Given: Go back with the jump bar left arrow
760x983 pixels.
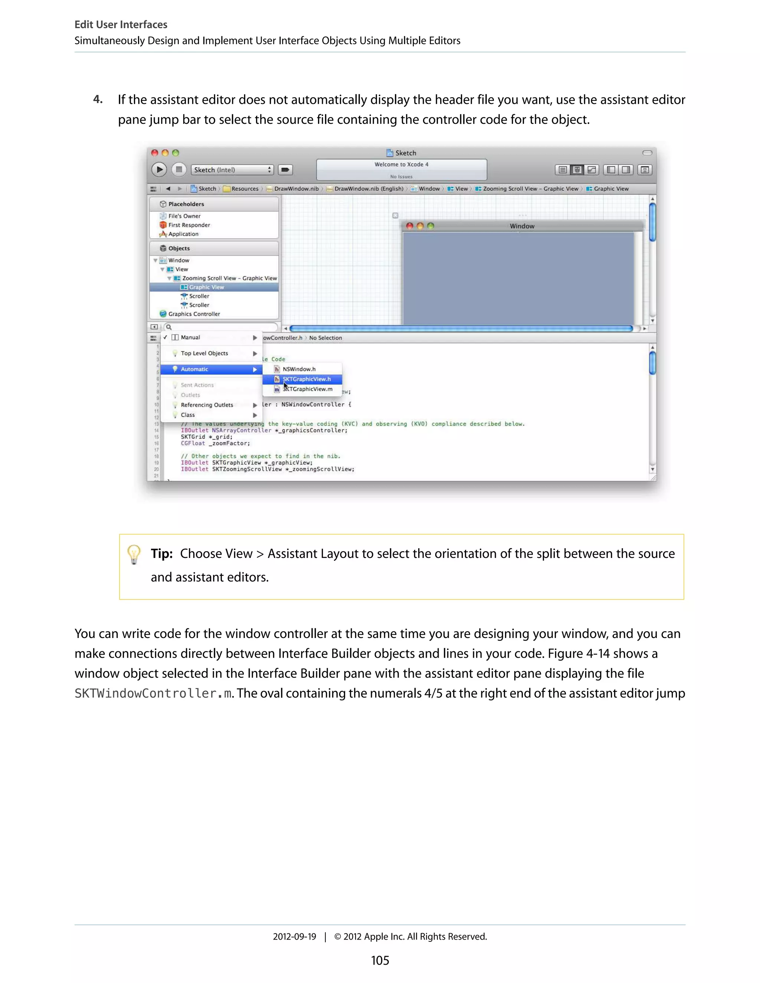Looking at the screenshot, I should tap(168, 189).
